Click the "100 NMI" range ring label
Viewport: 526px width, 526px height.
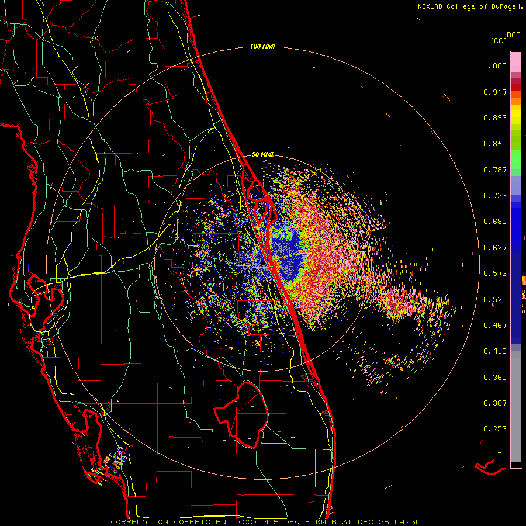[262, 46]
